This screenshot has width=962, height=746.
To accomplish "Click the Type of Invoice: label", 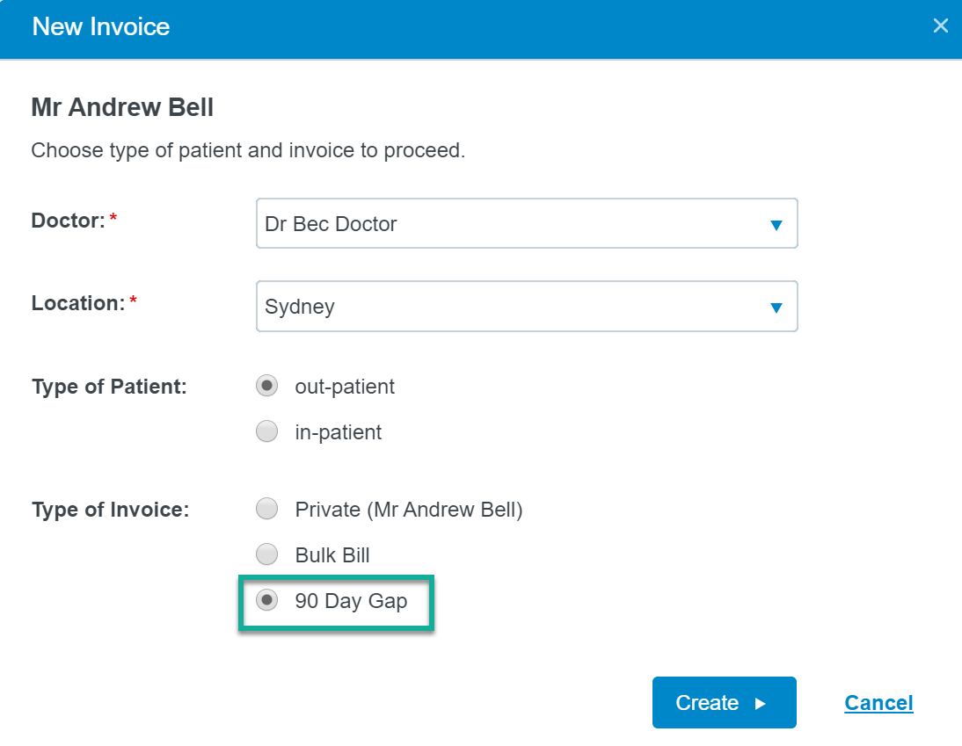I will tap(111, 510).
